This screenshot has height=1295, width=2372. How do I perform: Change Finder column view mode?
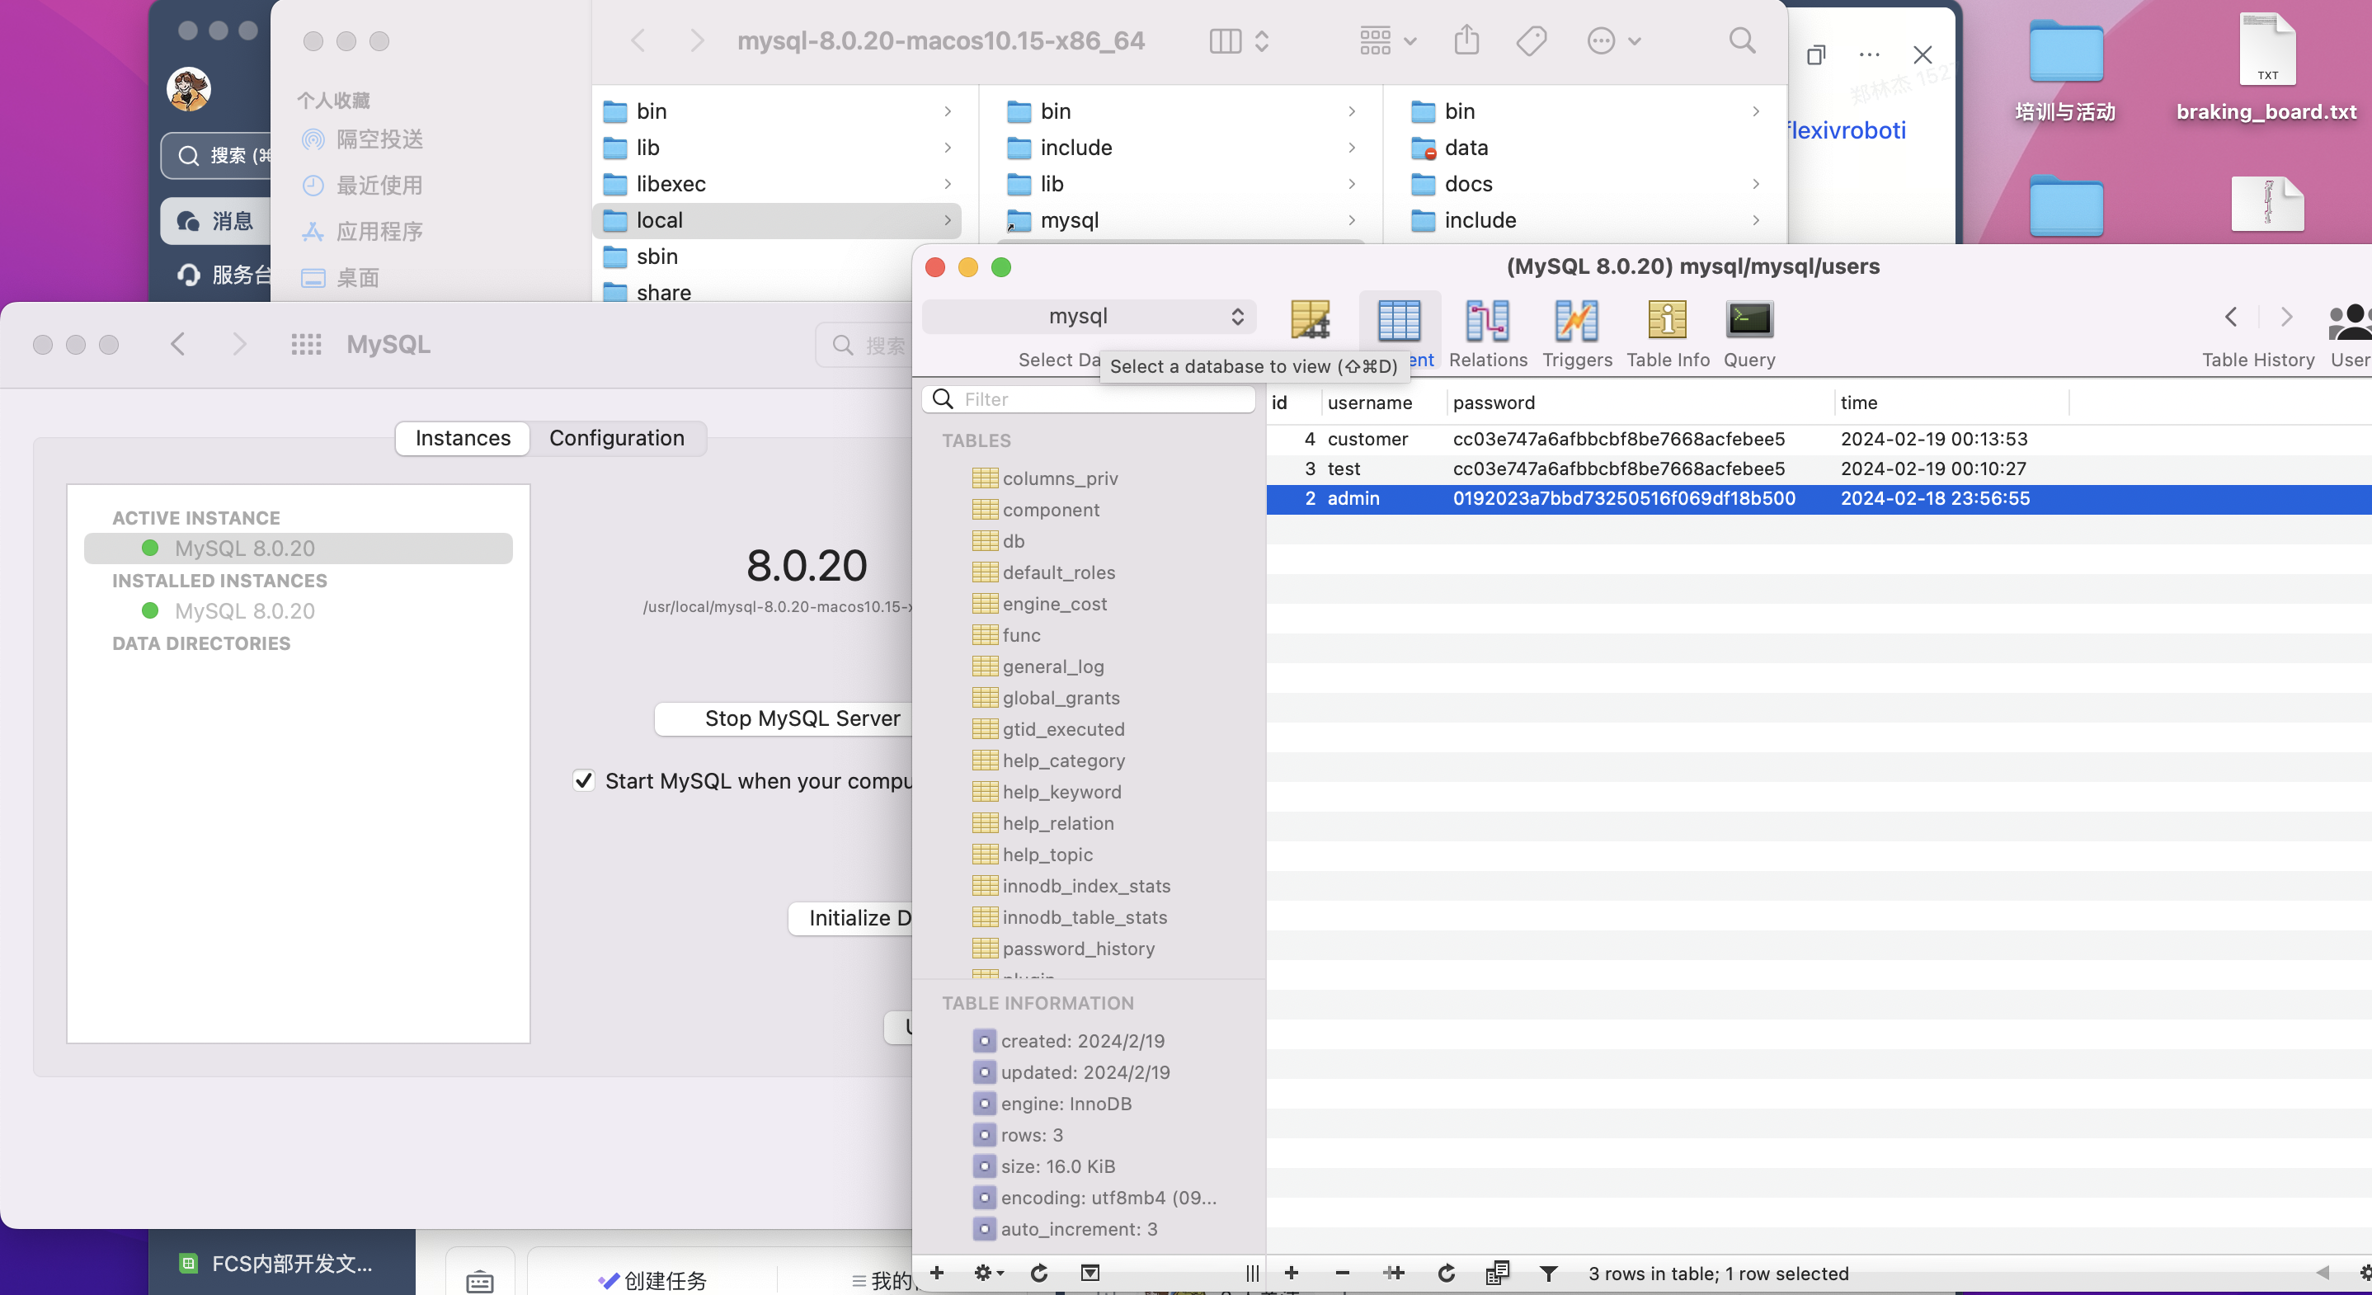(x=1239, y=40)
